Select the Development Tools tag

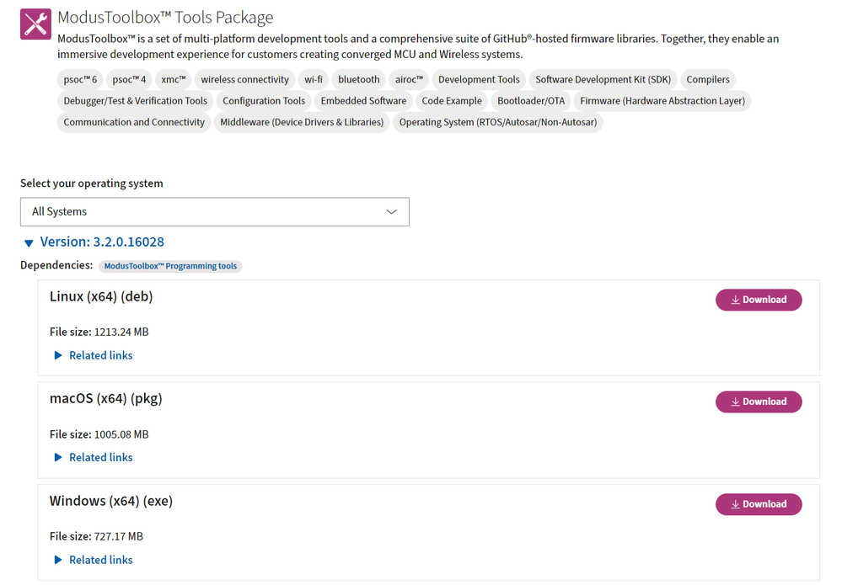[x=479, y=79]
